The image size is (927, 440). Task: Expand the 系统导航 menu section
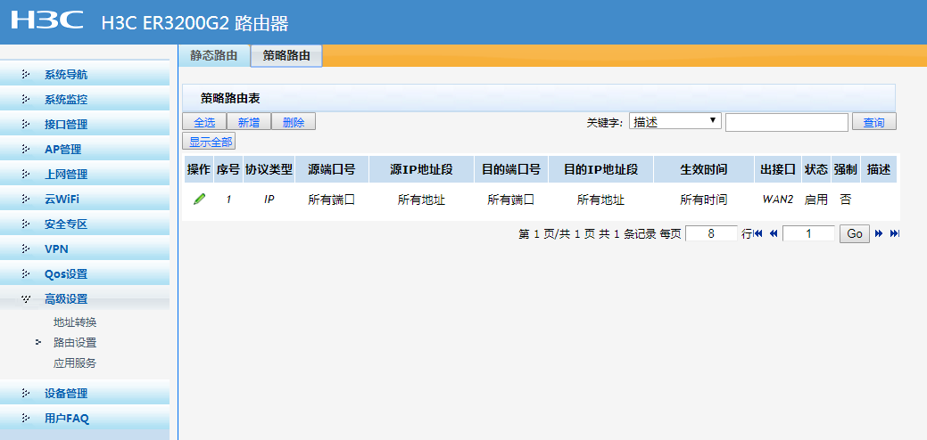click(66, 75)
